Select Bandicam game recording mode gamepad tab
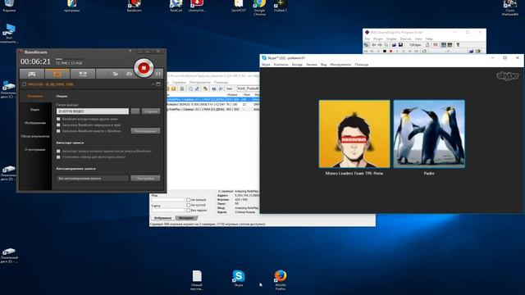The image size is (525, 295). 32,74
